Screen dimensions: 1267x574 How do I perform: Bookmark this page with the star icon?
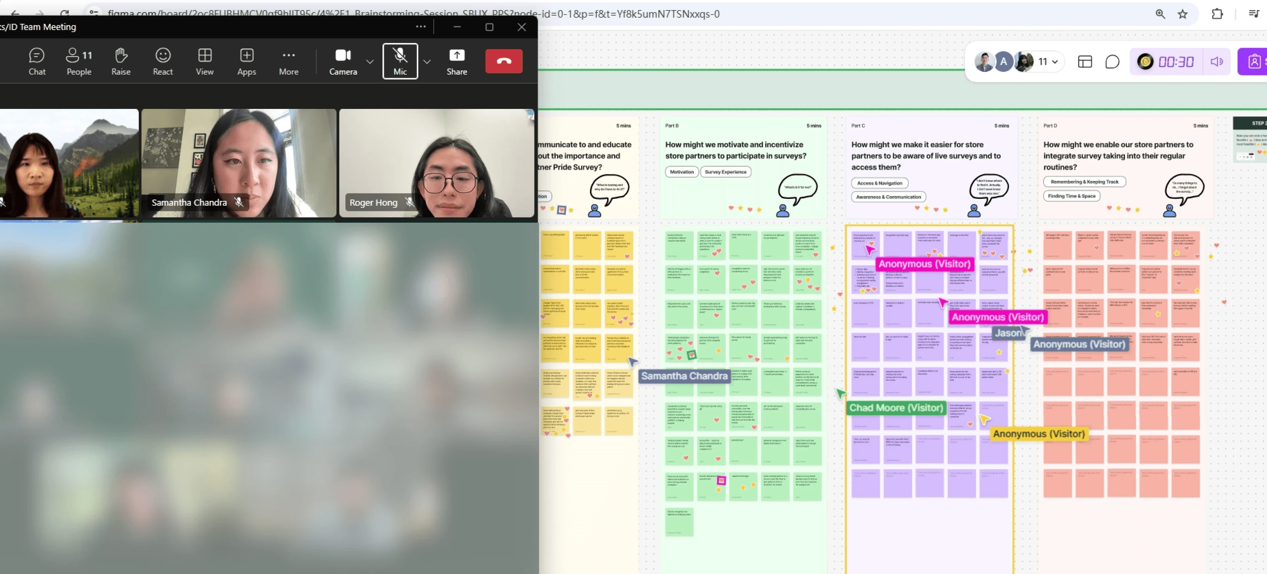1182,14
